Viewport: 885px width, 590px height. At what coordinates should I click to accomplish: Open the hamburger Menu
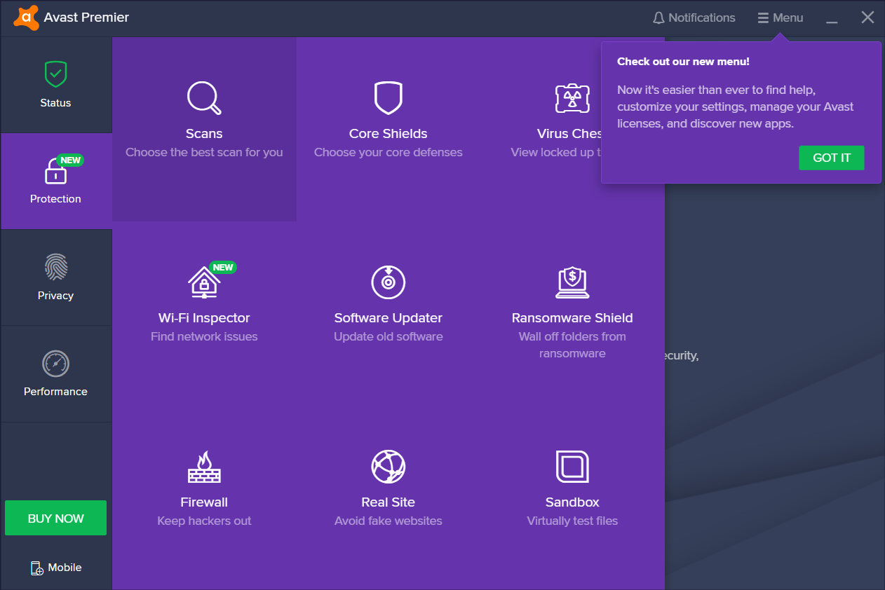[780, 17]
